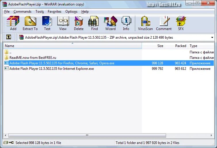Click the parent folder '..' icon

pyautogui.click(x=6, y=52)
